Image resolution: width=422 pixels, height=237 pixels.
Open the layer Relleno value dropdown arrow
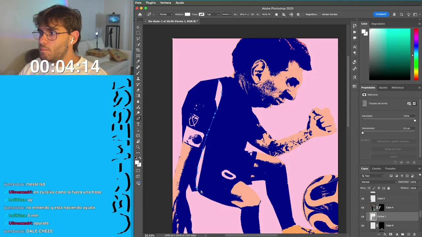(x=419, y=188)
